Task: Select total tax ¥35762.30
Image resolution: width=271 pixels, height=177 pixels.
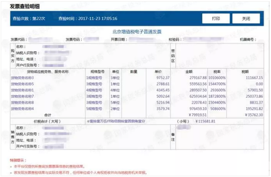Action: point(254,115)
